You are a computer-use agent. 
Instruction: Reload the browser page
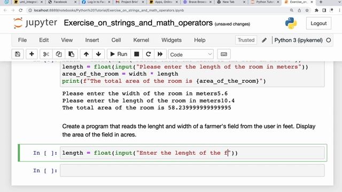pos(20,10)
